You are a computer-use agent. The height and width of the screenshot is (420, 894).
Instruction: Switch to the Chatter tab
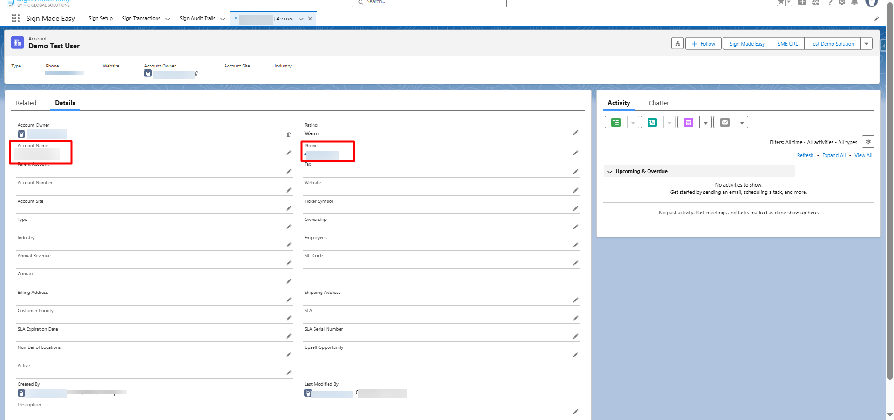pos(658,103)
